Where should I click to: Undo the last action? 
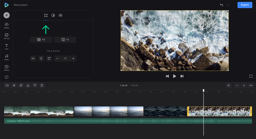221,5
